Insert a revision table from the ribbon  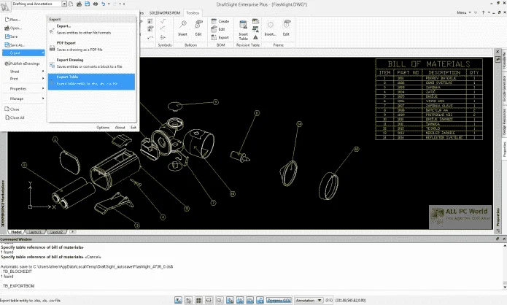point(243,30)
